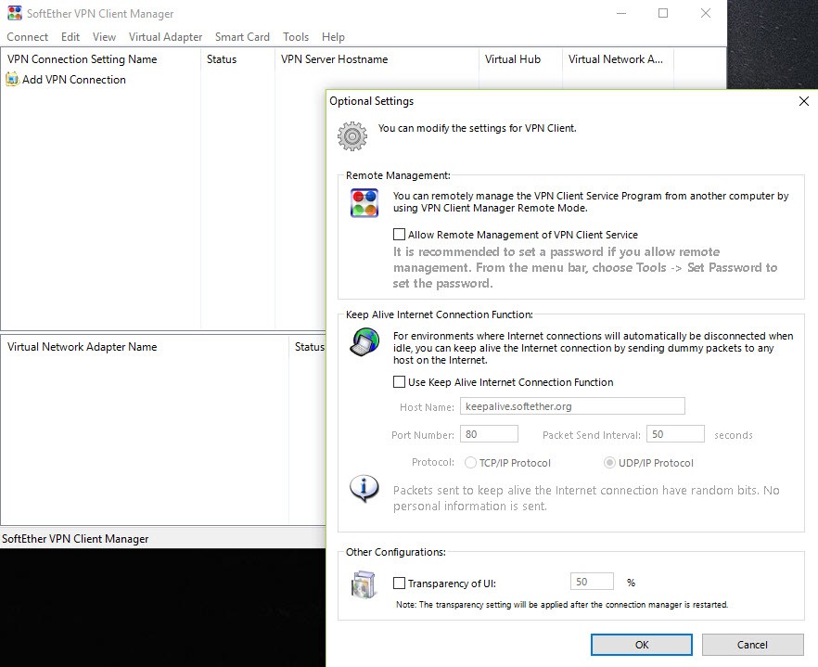This screenshot has height=667, width=818.
Task: Open the View menu
Action: [104, 37]
